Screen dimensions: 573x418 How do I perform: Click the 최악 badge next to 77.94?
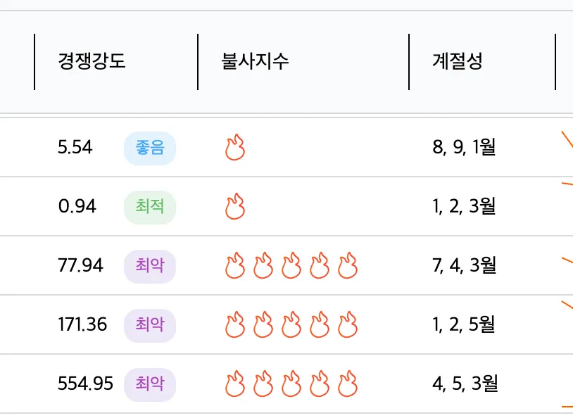point(150,267)
